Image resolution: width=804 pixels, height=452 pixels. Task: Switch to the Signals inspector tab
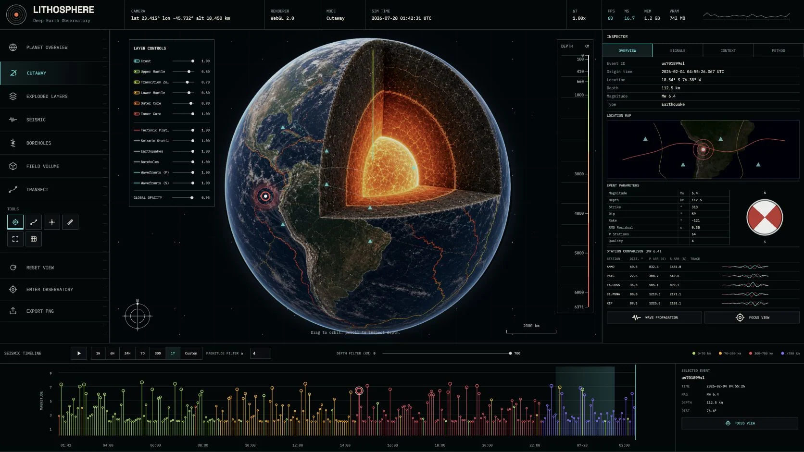[678, 50]
